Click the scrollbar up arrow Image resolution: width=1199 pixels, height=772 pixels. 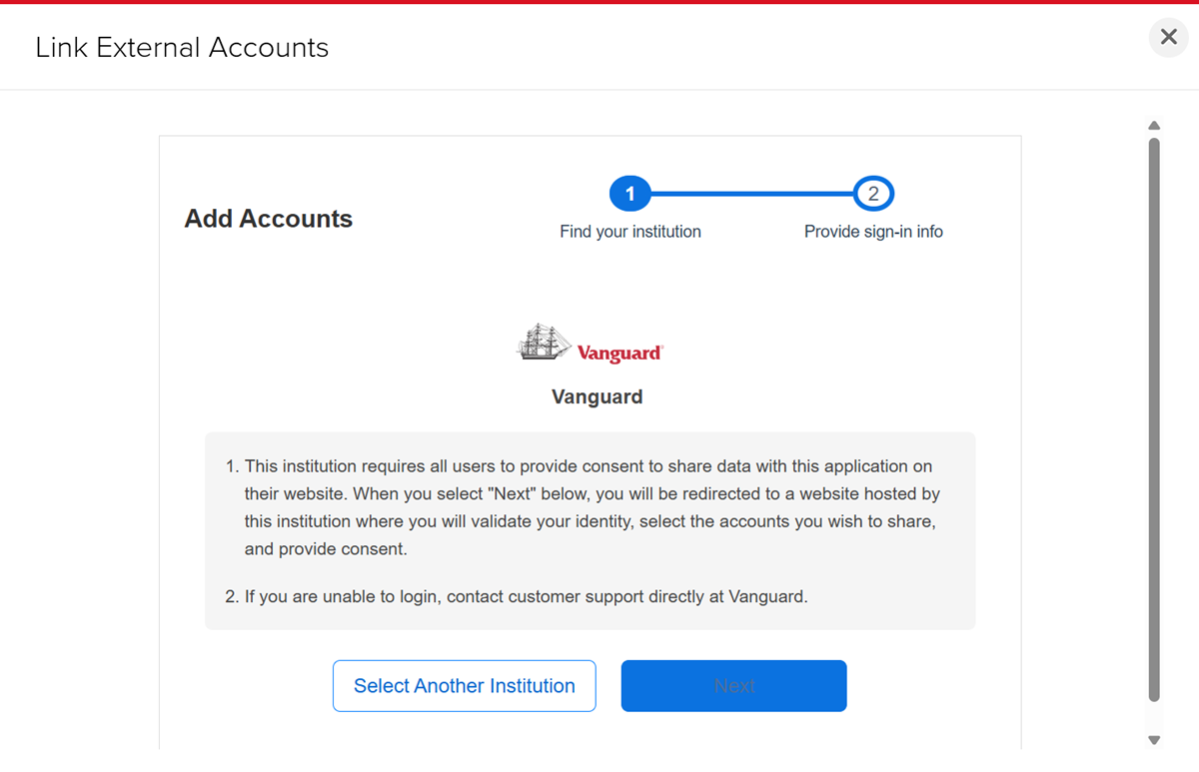click(x=1154, y=125)
